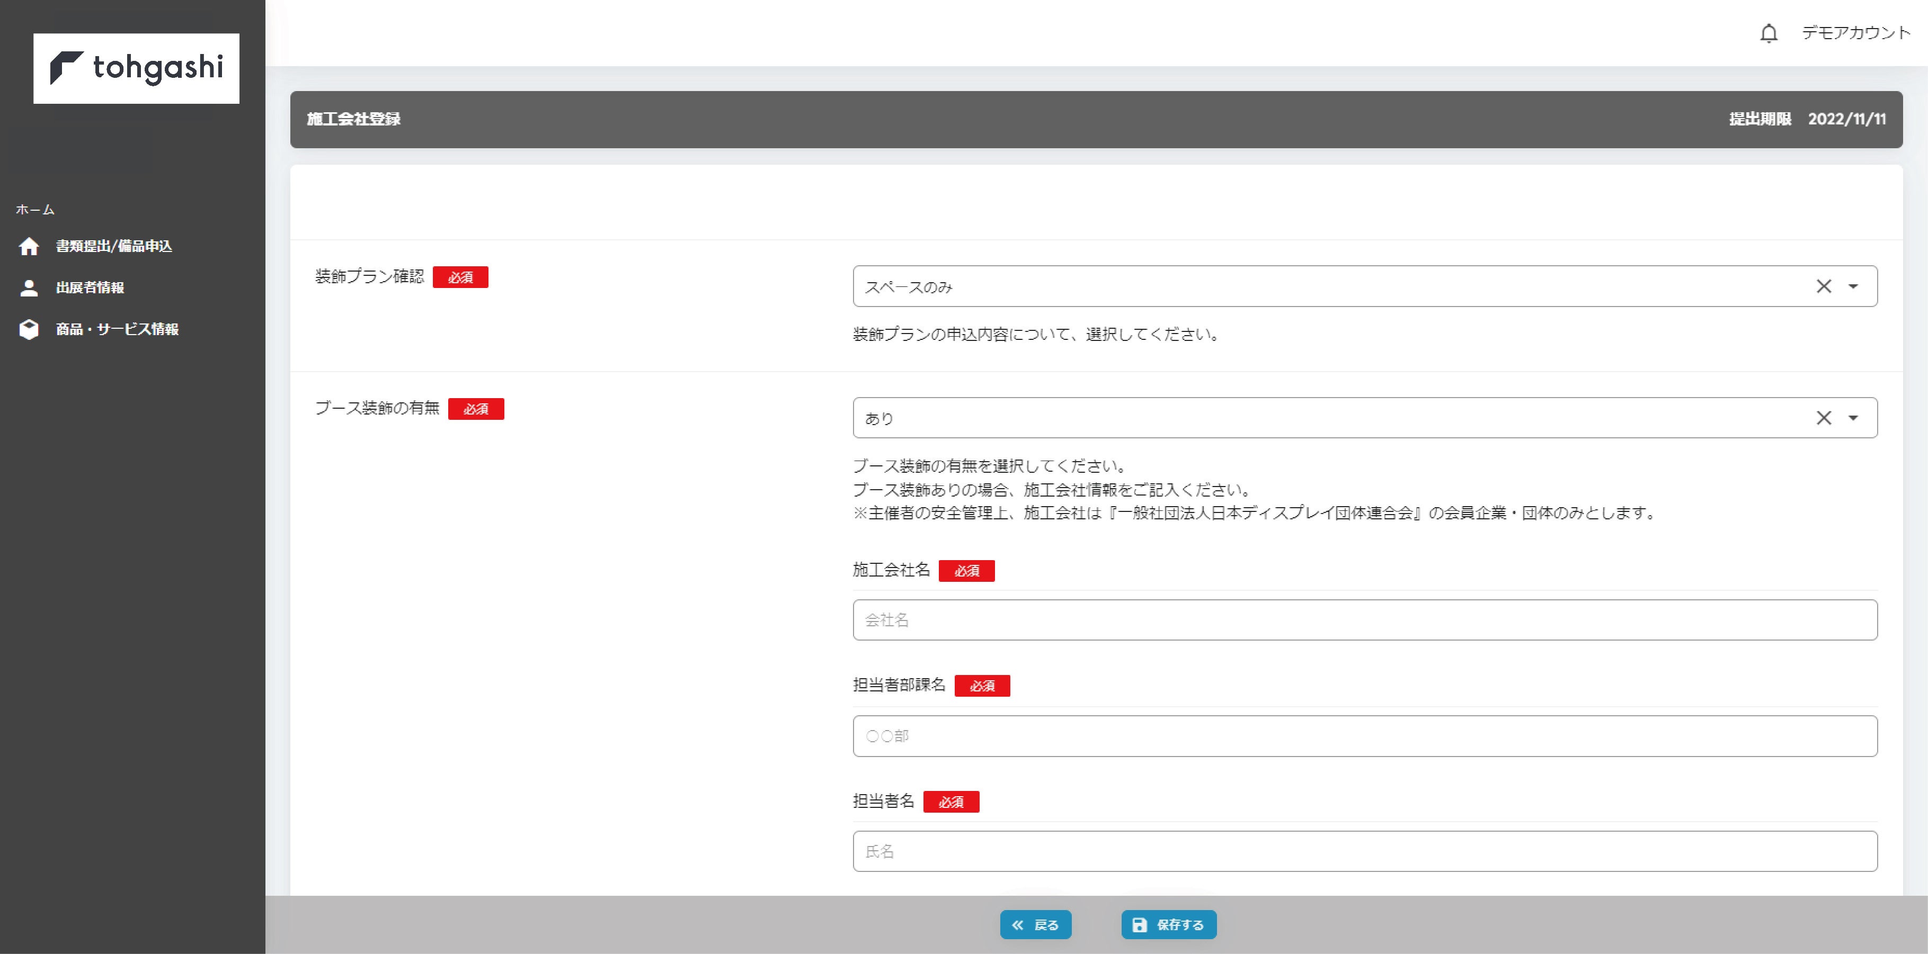The height and width of the screenshot is (954, 1928).
Task: Click the double-chevron back icon
Action: pyautogui.click(x=1017, y=925)
